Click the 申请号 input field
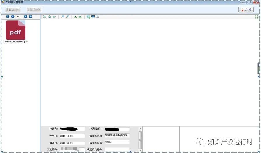The image size is (261, 153). [x=72, y=129]
